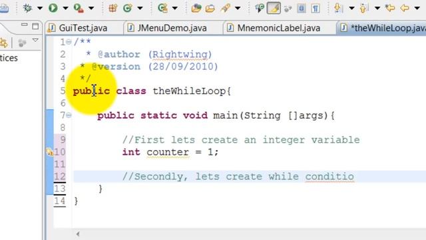The height and width of the screenshot is (240, 426).
Task: Click the greyed toolbar icon after Mark Occurrences
Action: (288, 9)
